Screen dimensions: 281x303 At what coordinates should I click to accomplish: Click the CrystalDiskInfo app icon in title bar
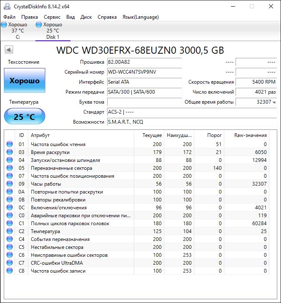[x=7, y=6]
